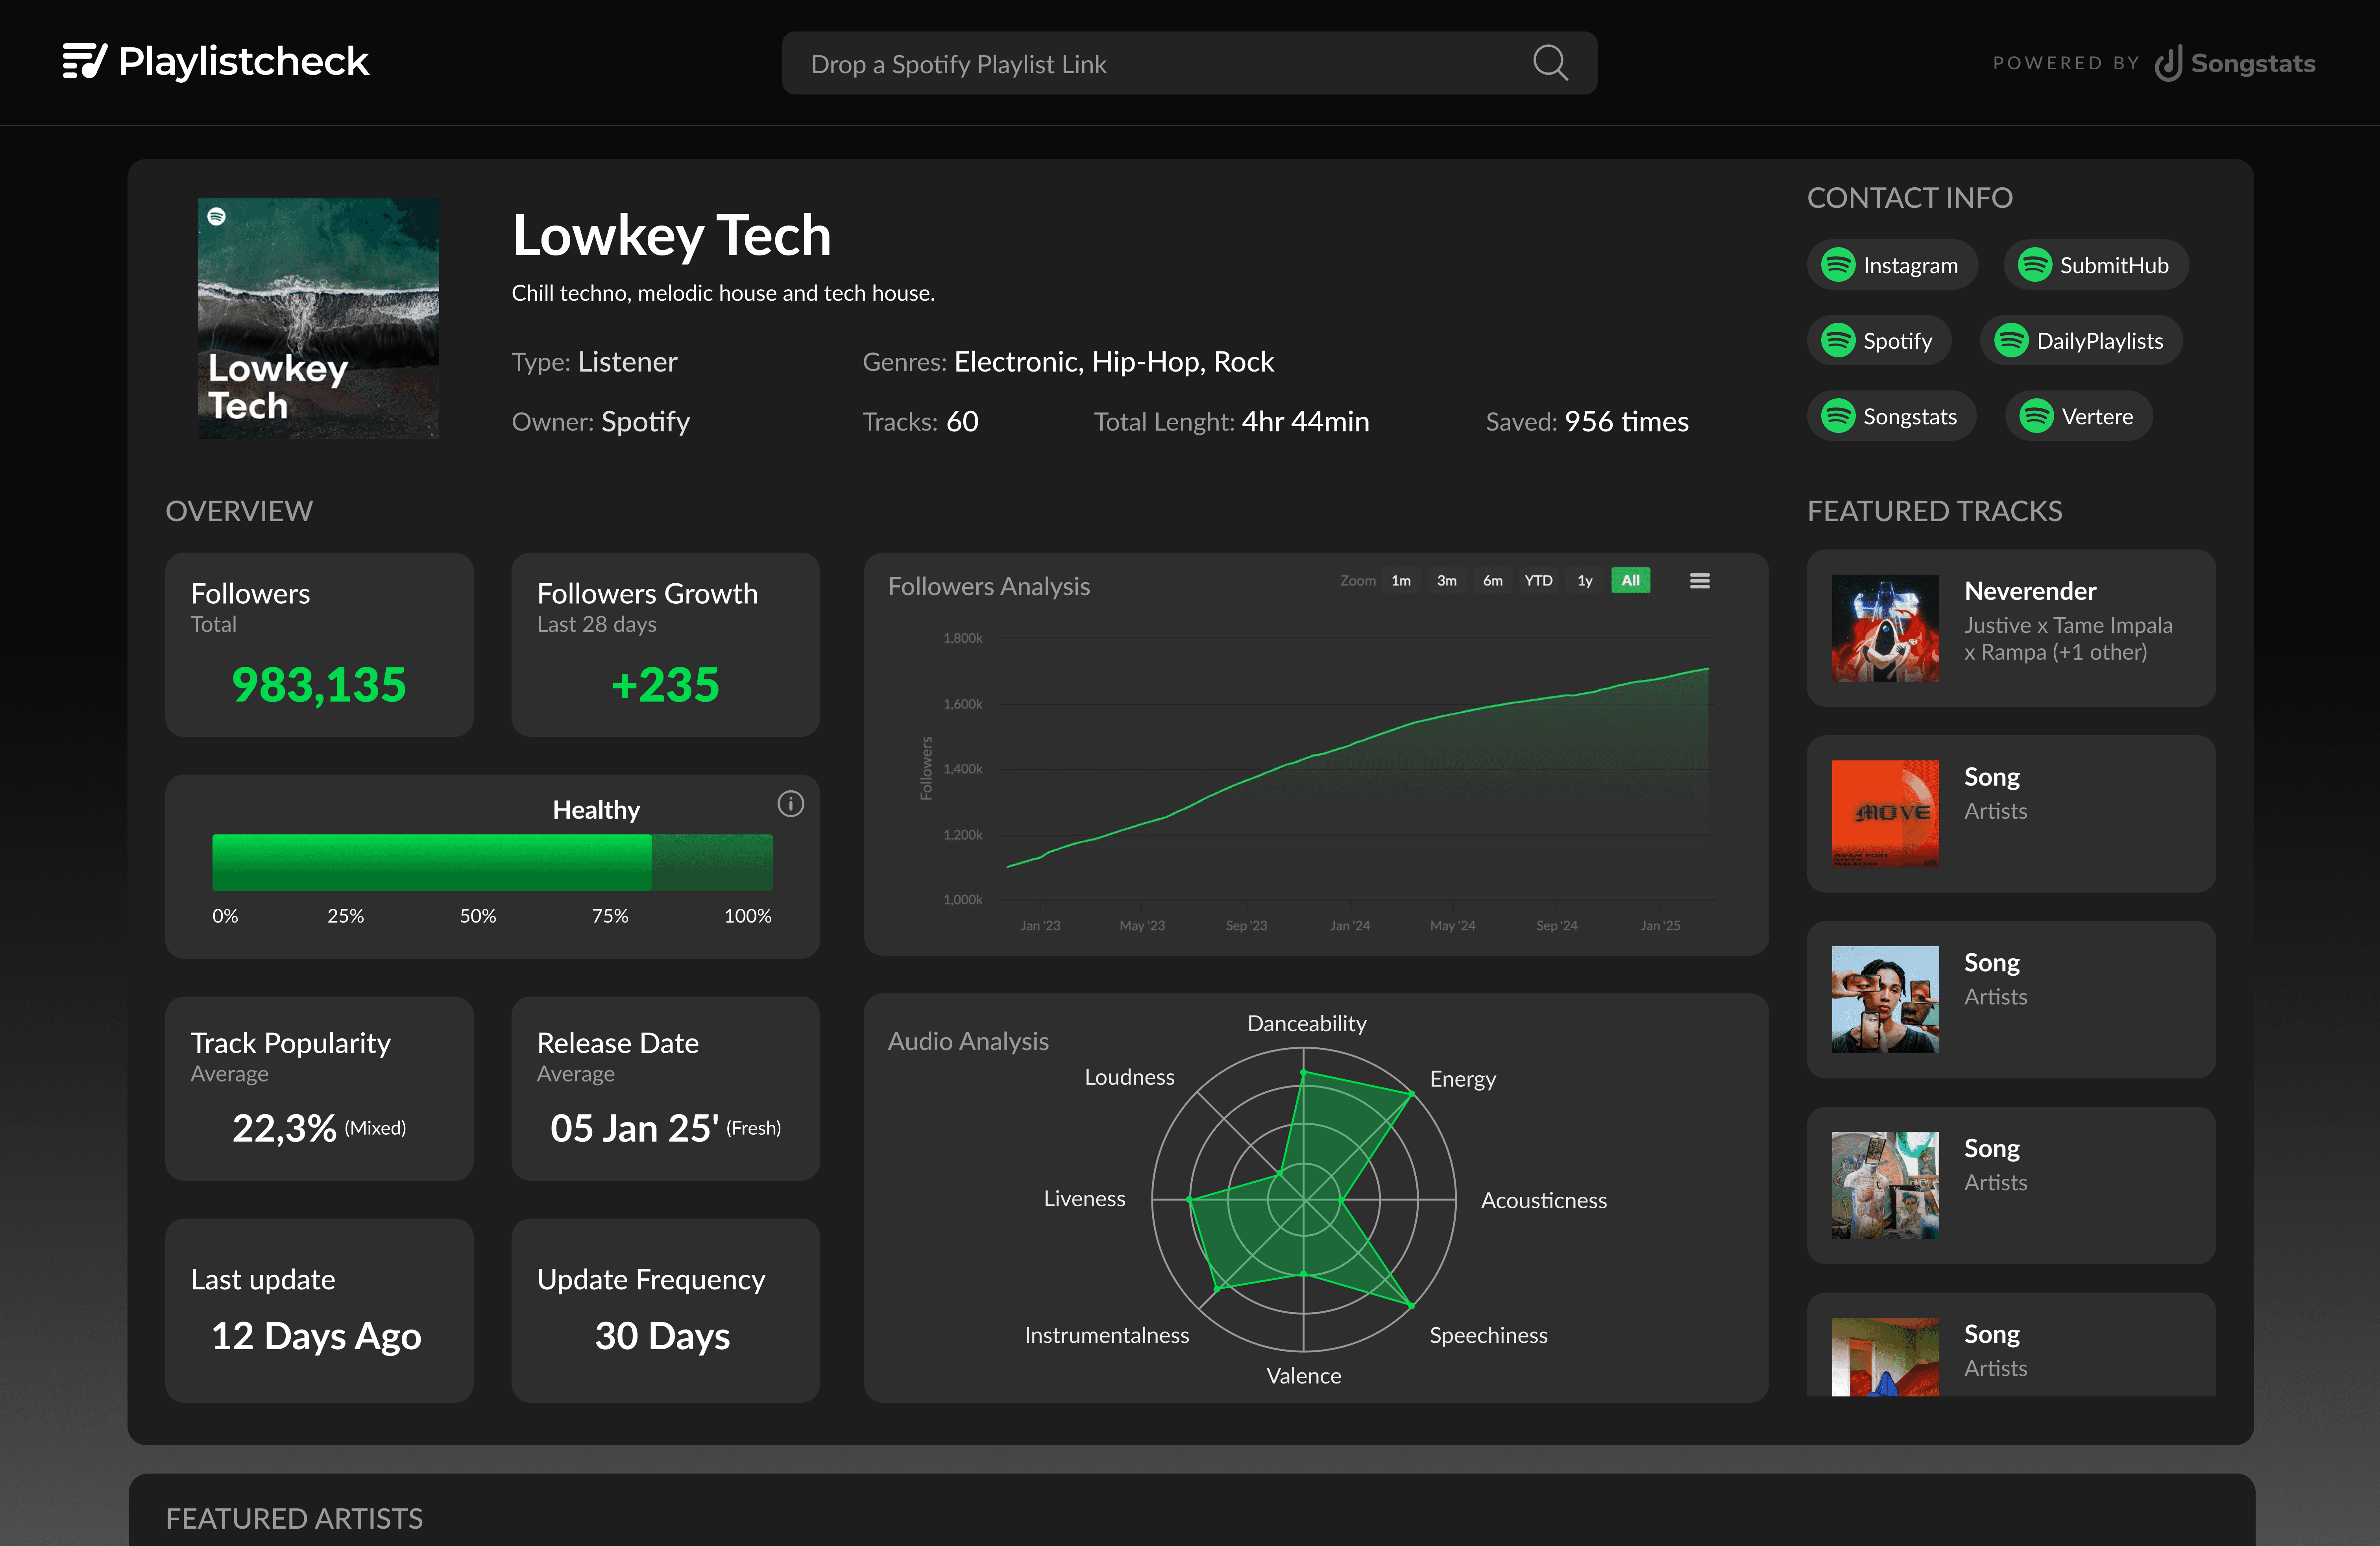The width and height of the screenshot is (2380, 1546).
Task: Set chart zoom to 3m
Action: pos(1447,581)
